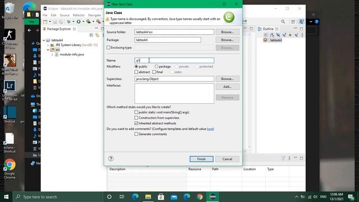This screenshot has width=359, height=202.
Task: Toggle Hide Fields icon in Outline toolbar
Action: tap(278, 35)
